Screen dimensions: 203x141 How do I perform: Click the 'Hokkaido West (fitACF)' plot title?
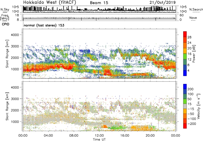click(x=49, y=3)
